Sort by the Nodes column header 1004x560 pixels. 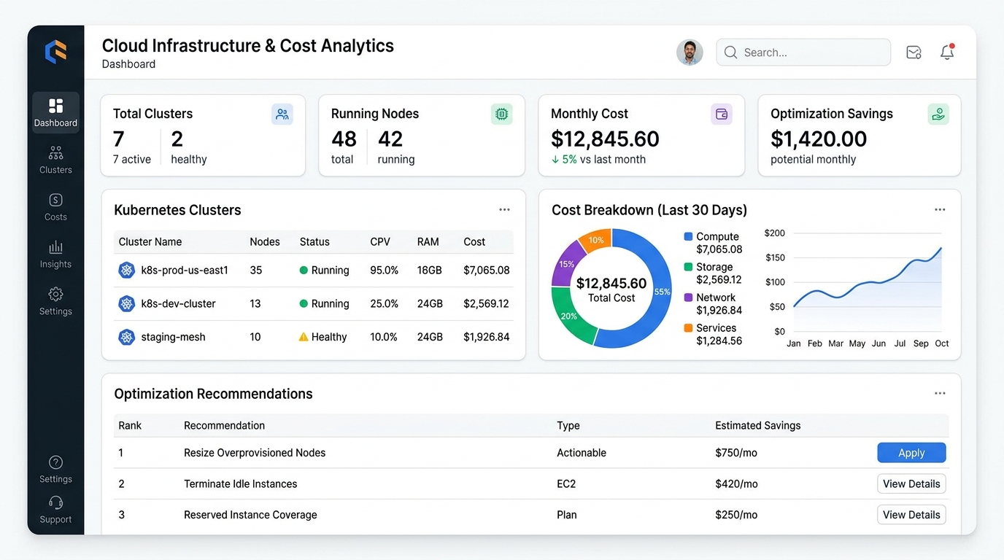(x=265, y=242)
